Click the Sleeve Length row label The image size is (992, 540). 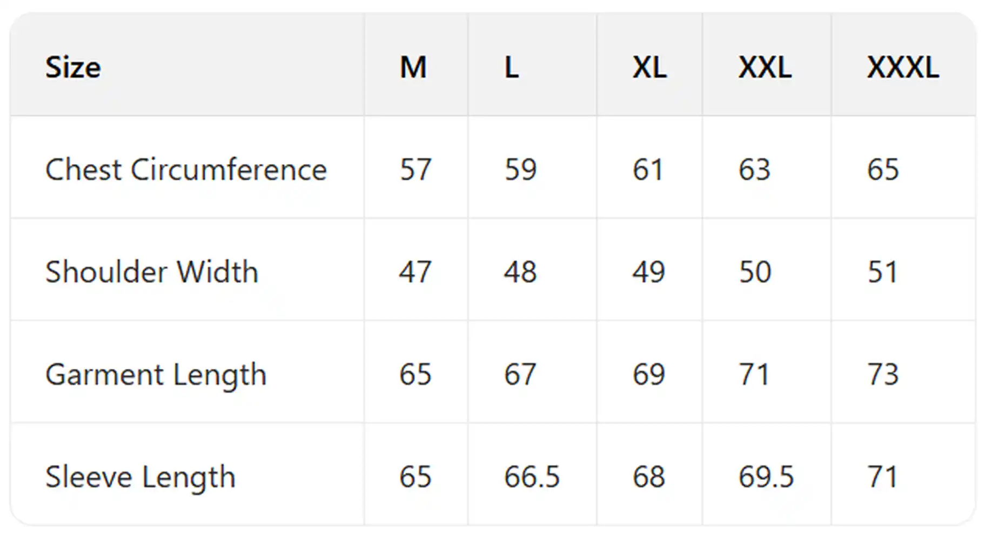click(x=140, y=477)
